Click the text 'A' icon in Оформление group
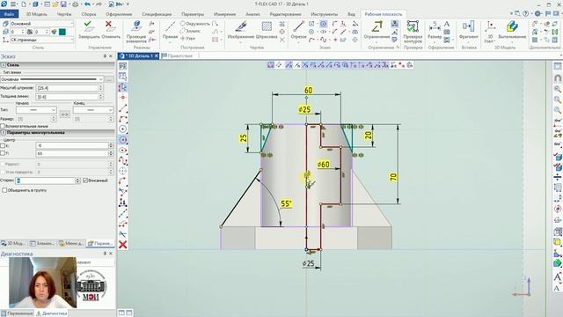The height and width of the screenshot is (317, 563). click(446, 24)
